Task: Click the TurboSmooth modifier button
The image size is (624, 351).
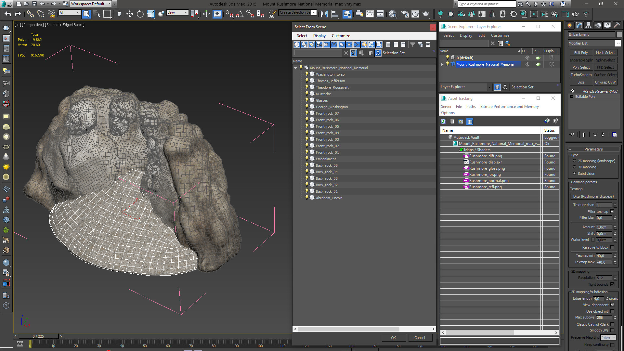Action: 581,75
